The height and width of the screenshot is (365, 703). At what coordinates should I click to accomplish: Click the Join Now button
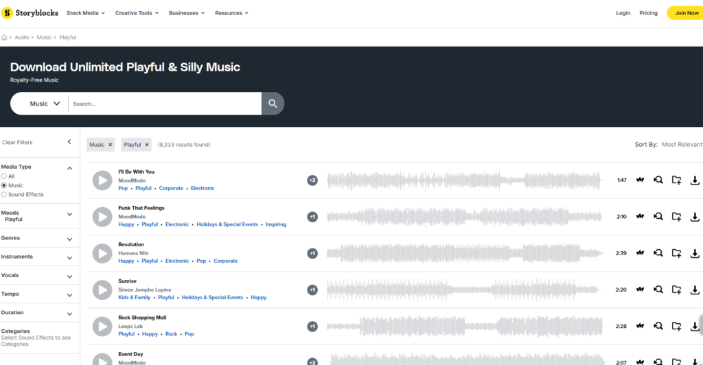[x=686, y=13]
